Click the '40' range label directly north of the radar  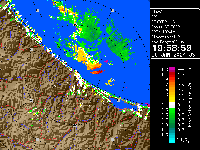[x=75, y=25]
